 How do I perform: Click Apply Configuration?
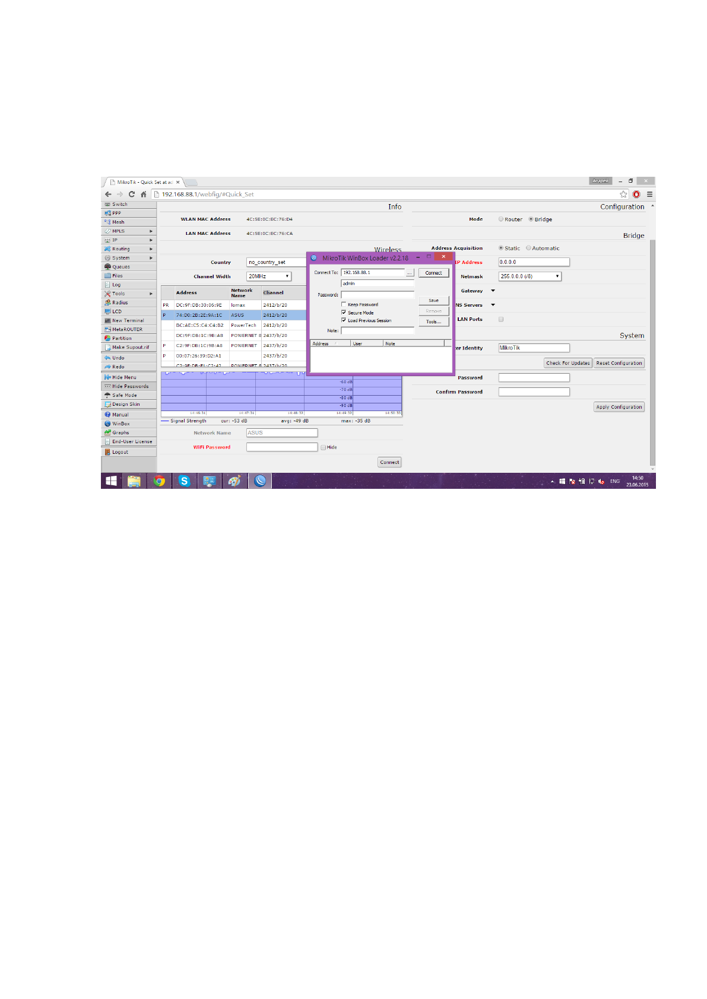click(x=619, y=407)
